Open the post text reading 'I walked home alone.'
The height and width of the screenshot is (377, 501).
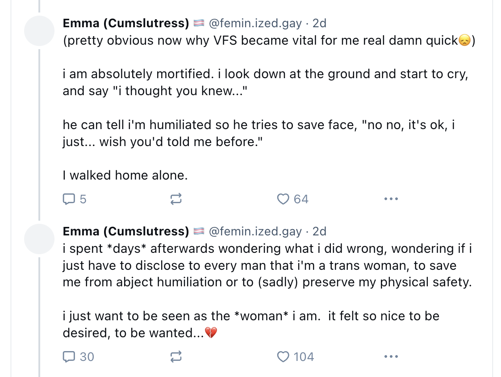125,175
